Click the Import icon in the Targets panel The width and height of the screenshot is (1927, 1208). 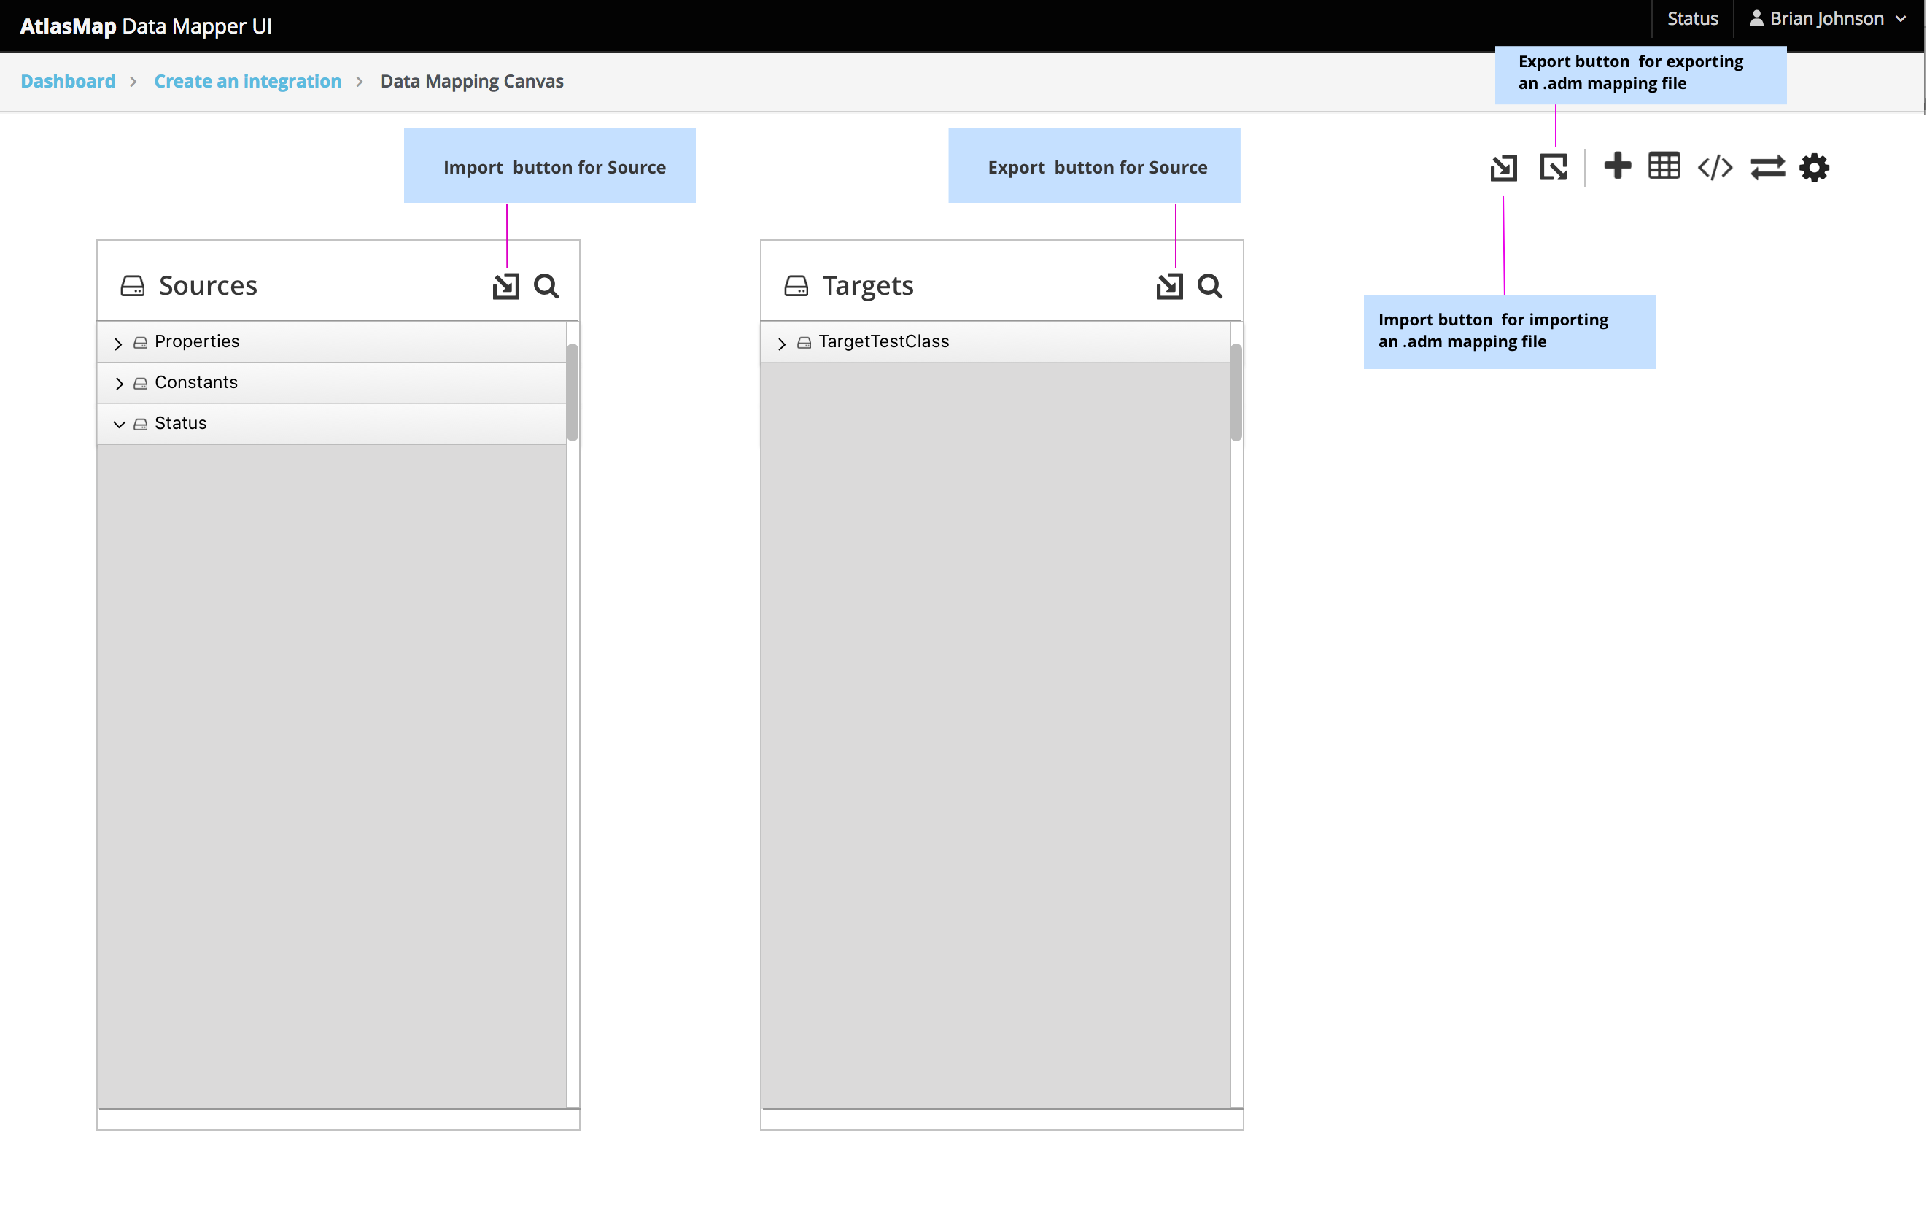pos(1169,285)
